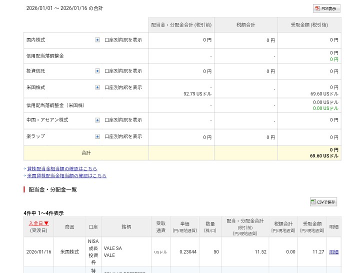Click the CSV file icon in CSVで保存
This screenshot has width=360, height=273.
(x=313, y=202)
